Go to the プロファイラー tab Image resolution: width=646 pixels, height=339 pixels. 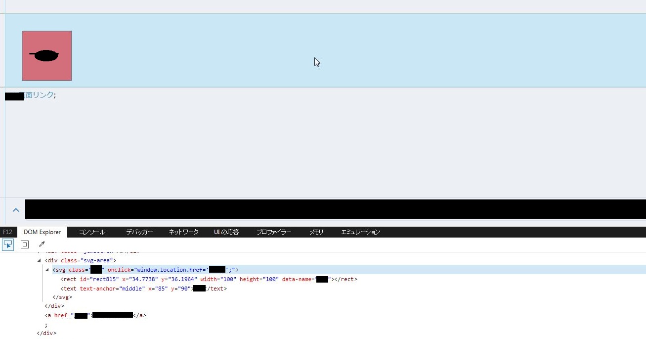click(x=274, y=232)
